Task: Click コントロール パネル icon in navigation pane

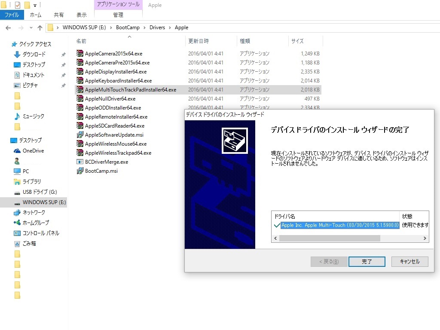Action: click(x=17, y=233)
